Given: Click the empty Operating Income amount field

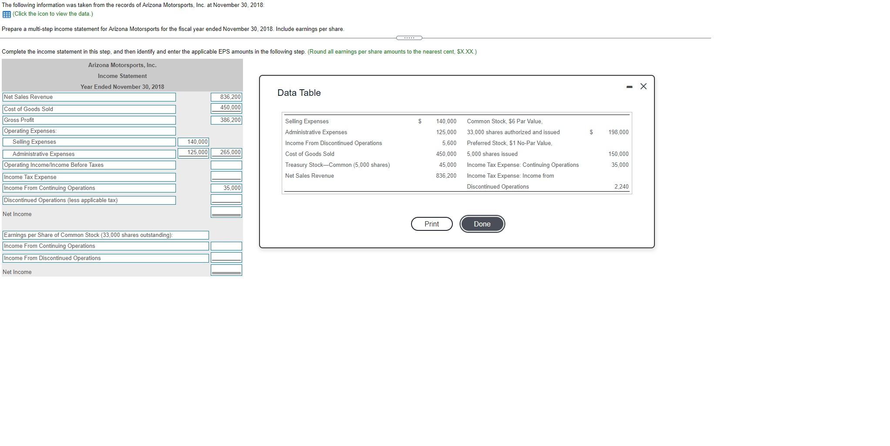Looking at the screenshot, I should [x=226, y=165].
